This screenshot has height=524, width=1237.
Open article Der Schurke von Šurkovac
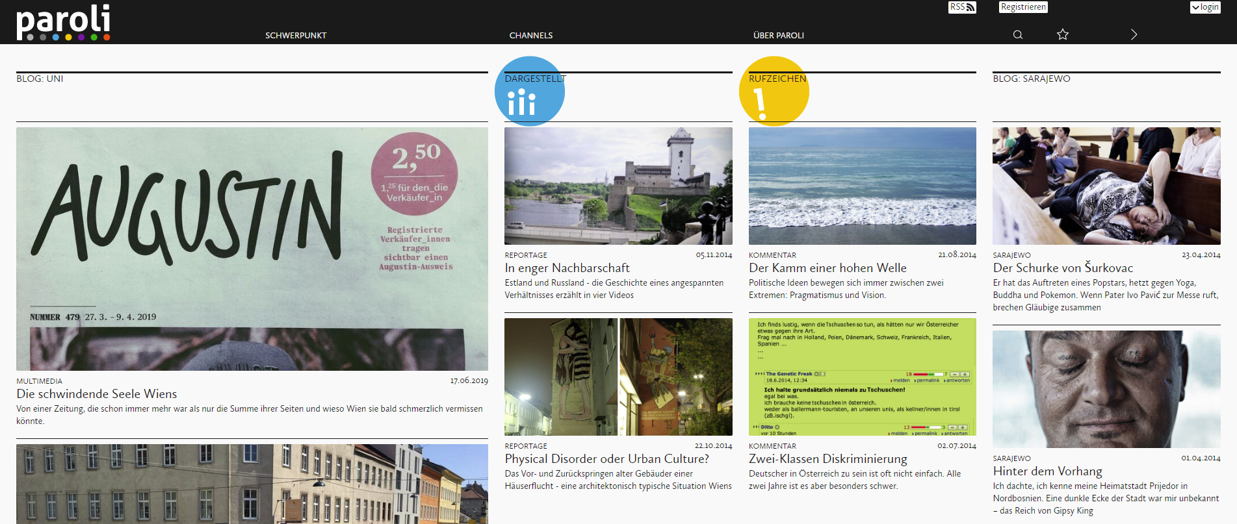click(x=1063, y=268)
